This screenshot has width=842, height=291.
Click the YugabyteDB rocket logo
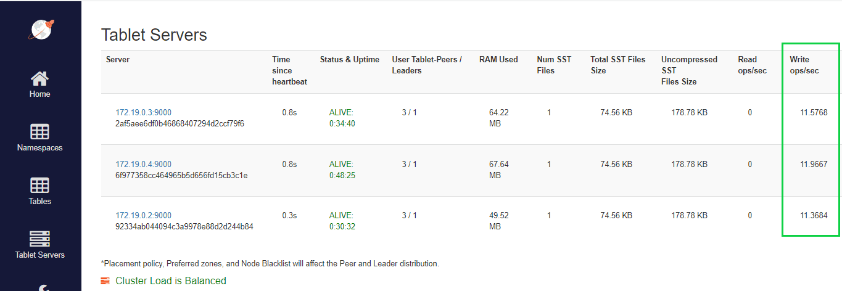pyautogui.click(x=41, y=29)
